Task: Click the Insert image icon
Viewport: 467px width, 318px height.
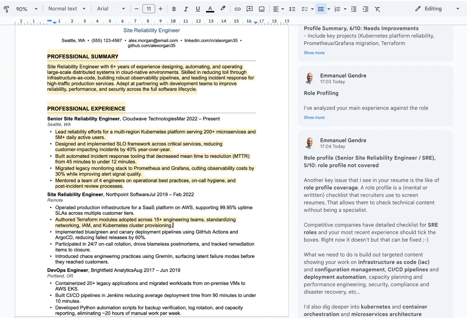Action: pyautogui.click(x=262, y=9)
